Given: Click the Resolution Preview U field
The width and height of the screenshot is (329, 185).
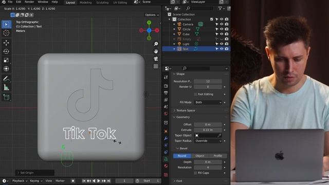Looking at the screenshot, I should 208,81.
